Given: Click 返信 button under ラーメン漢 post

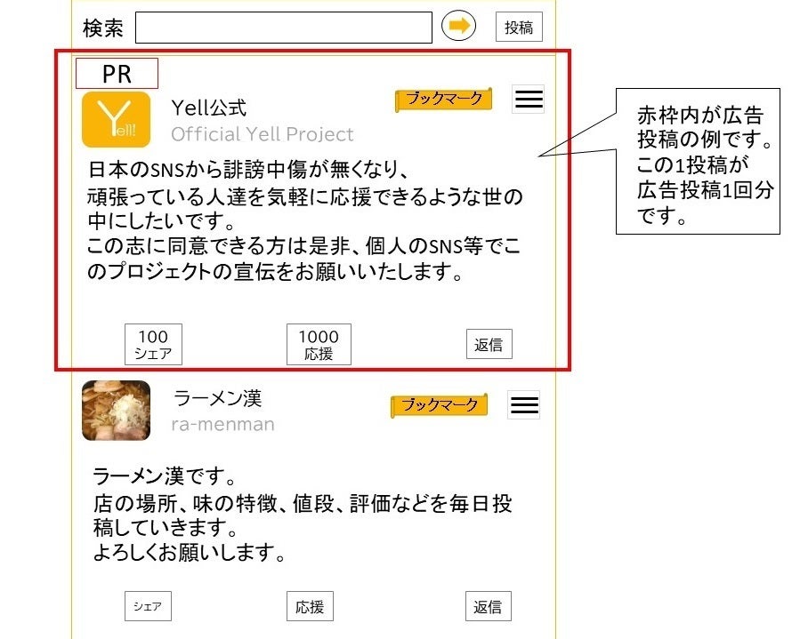Looking at the screenshot, I should 489,606.
